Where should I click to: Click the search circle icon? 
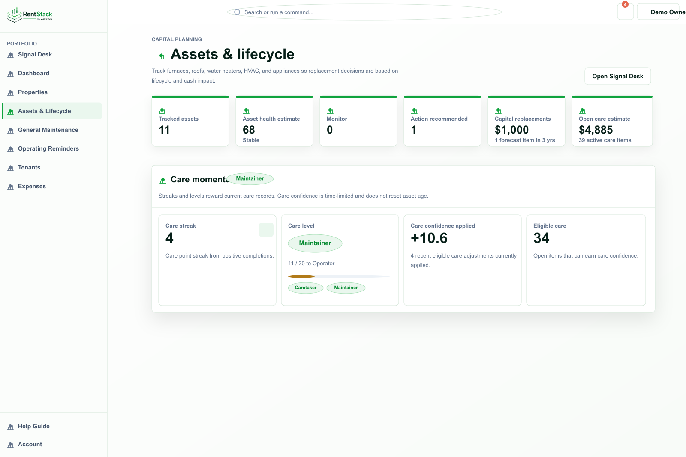pos(237,12)
